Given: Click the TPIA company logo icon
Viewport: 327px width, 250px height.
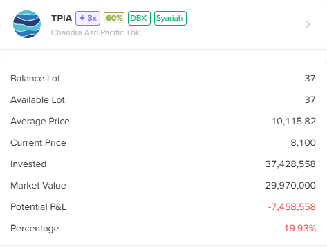Looking at the screenshot, I should point(27,24).
